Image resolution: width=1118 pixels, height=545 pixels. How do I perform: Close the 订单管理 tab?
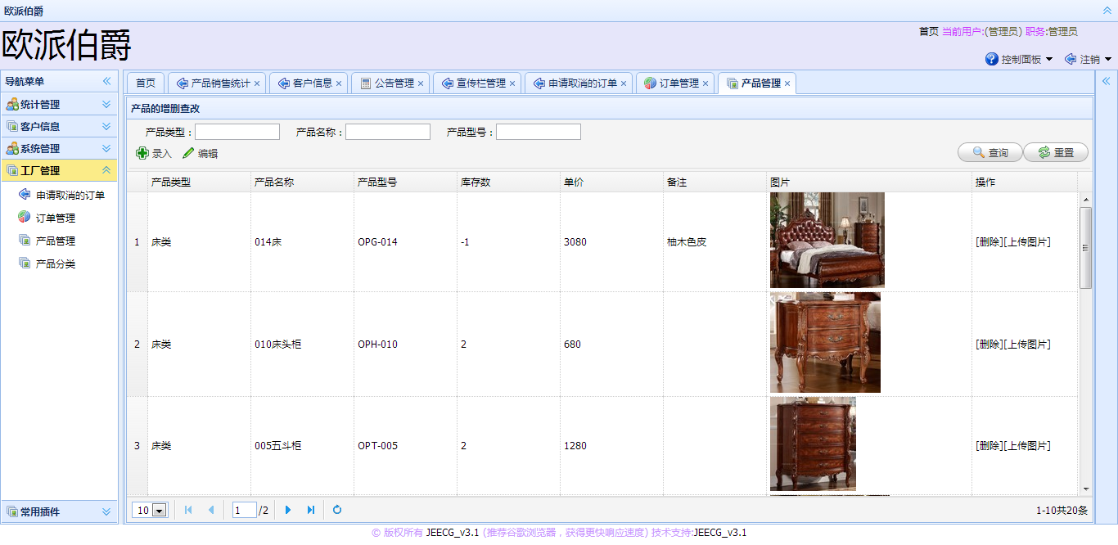(x=706, y=83)
